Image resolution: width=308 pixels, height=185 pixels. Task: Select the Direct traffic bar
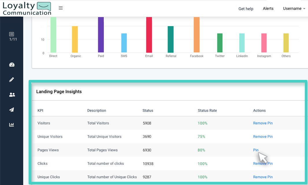coord(53,35)
